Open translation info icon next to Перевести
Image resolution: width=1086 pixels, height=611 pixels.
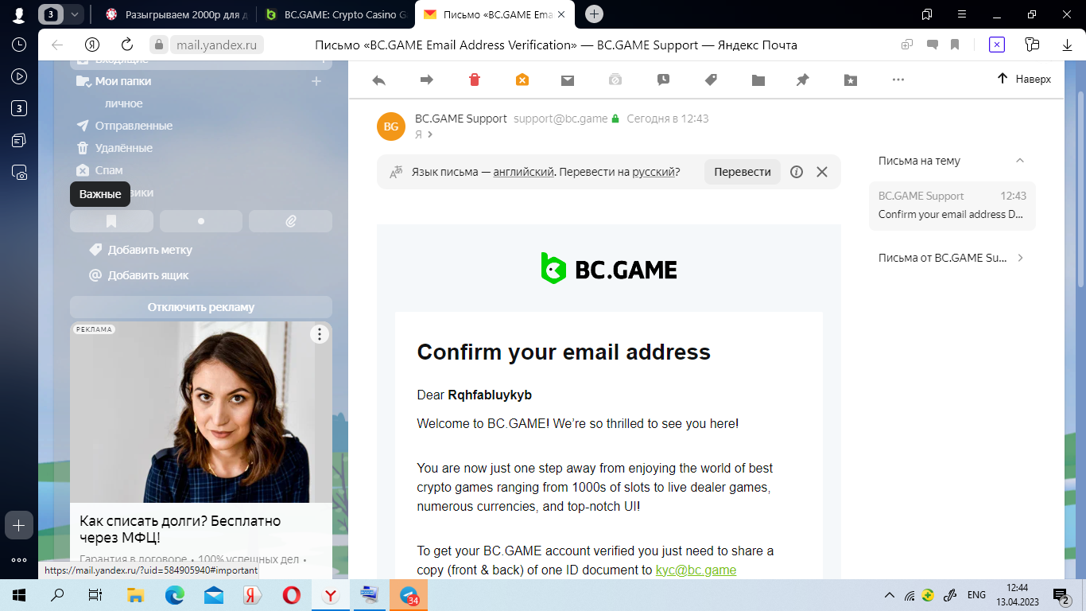click(x=797, y=172)
